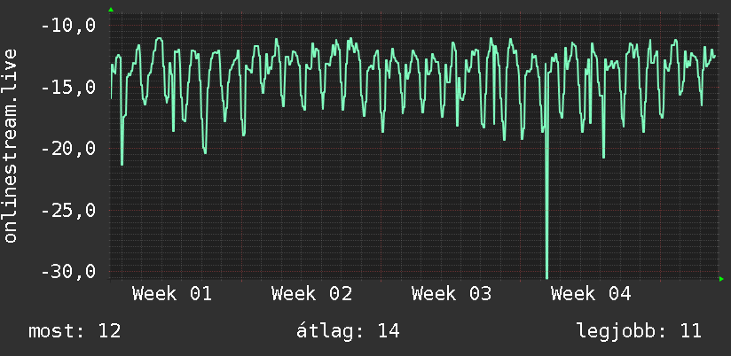
Task: Click the green arrow ending the x-axis
Action: (x=721, y=279)
